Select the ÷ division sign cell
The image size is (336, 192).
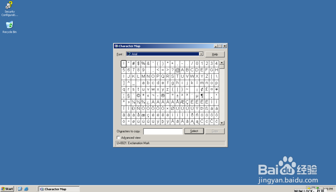[x=129, y=121]
